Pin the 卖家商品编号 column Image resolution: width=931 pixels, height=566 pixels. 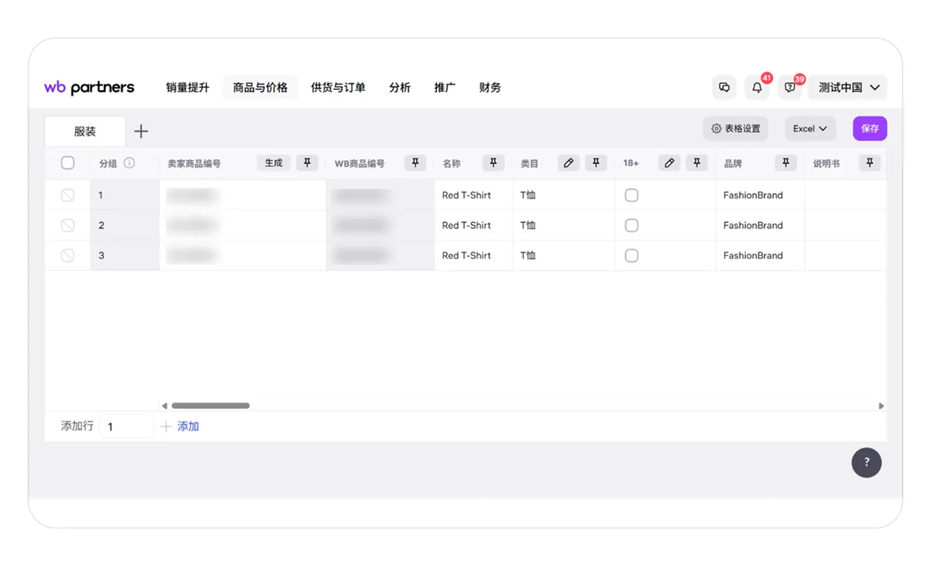307,163
